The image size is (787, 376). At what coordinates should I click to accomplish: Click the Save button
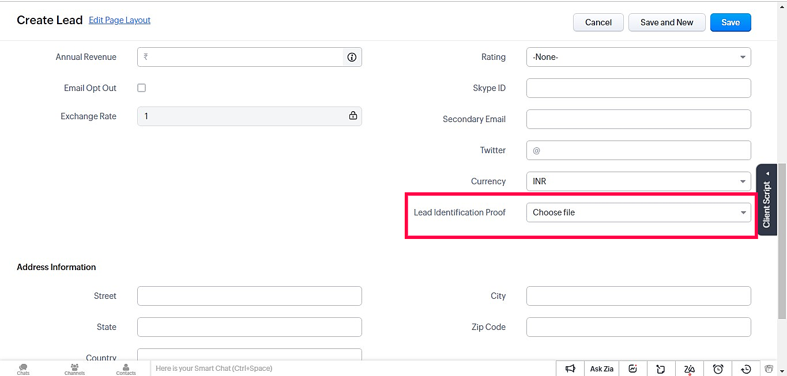click(x=730, y=22)
